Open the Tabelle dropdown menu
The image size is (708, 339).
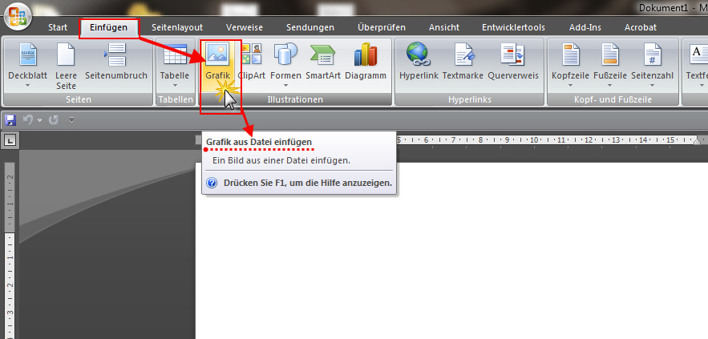174,85
